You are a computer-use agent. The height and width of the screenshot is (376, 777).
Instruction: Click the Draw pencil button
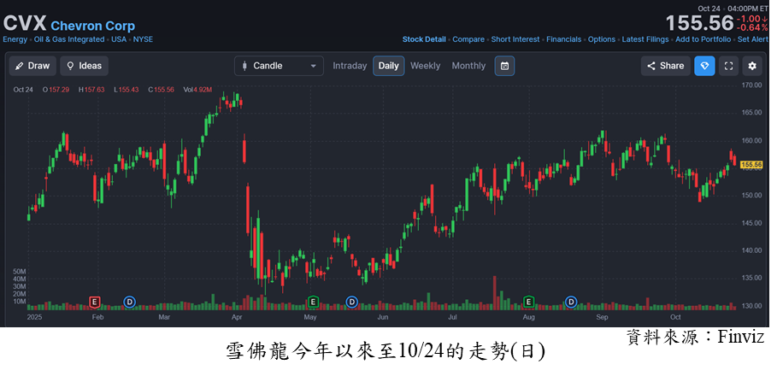click(32, 66)
